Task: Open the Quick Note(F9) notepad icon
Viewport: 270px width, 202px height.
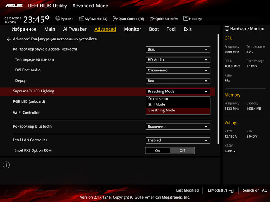Action: click(152, 18)
